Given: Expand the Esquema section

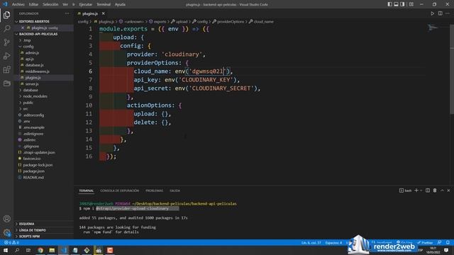Looking at the screenshot, I should point(26,224).
